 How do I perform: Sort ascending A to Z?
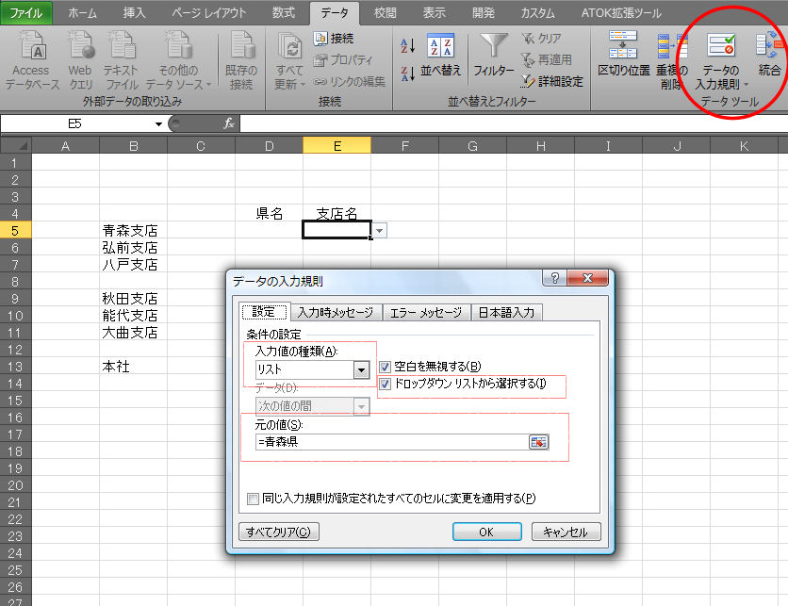click(407, 46)
